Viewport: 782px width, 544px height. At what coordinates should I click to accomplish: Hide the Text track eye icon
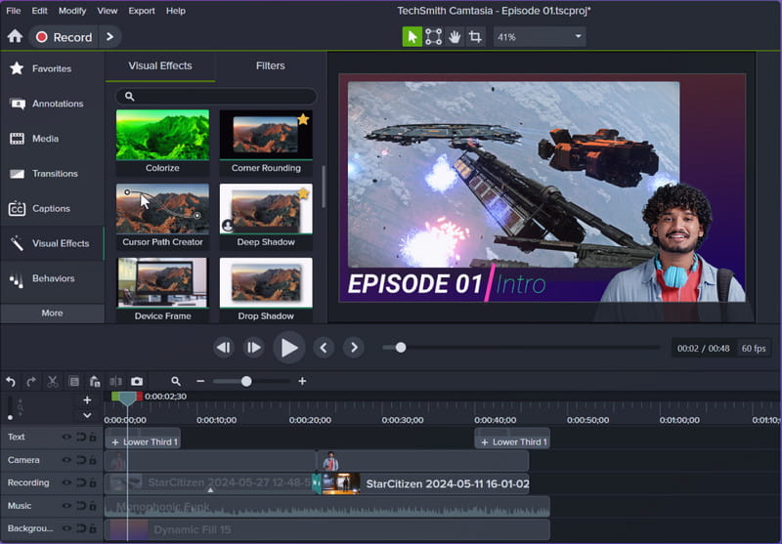pos(66,437)
